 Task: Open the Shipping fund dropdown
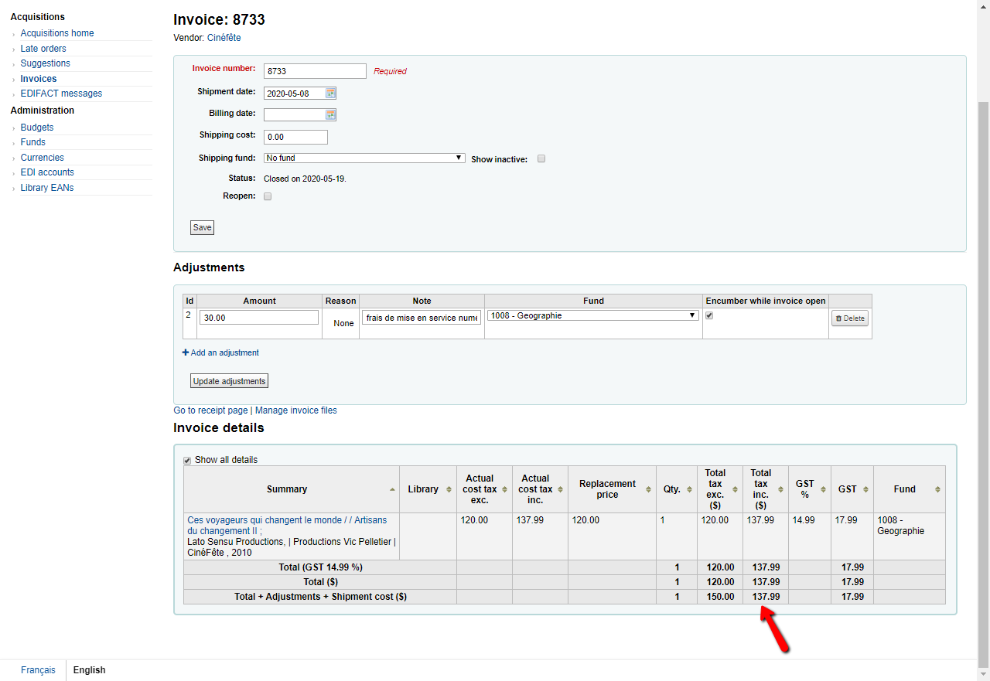coord(364,158)
